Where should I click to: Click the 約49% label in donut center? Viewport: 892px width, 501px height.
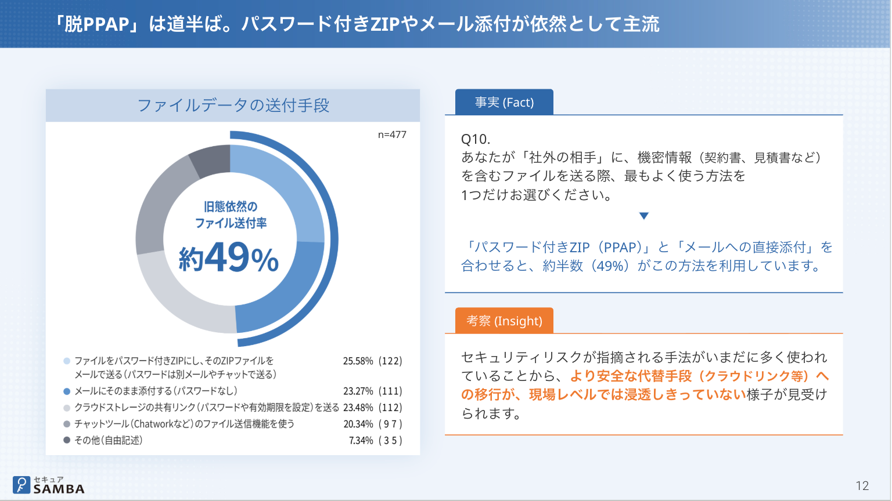pos(229,257)
